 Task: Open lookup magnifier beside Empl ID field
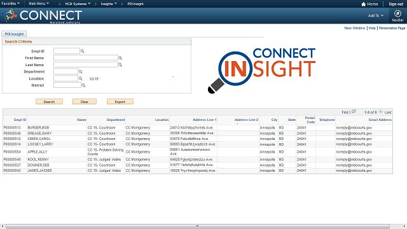[x=83, y=51]
